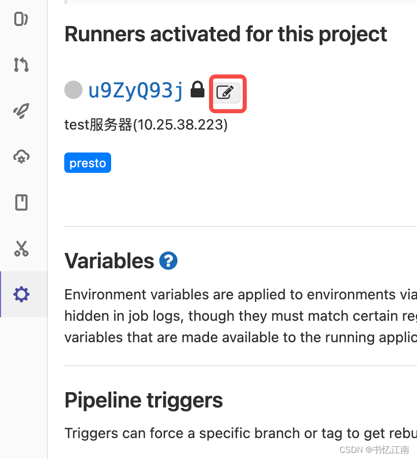
Task: Edit runner u9ZyQ93j with the pencil button
Action: [227, 93]
